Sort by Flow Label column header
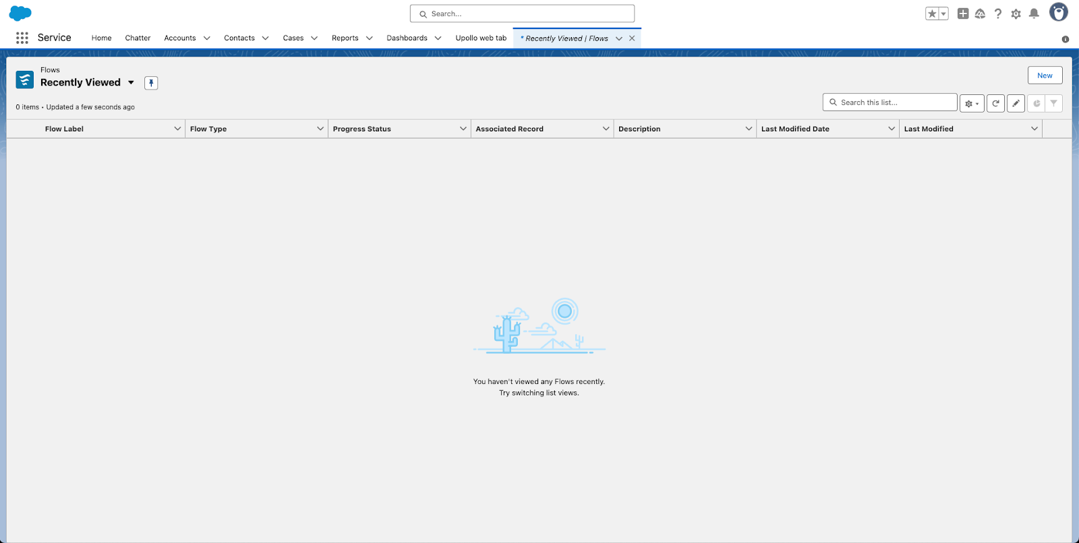 [64, 129]
